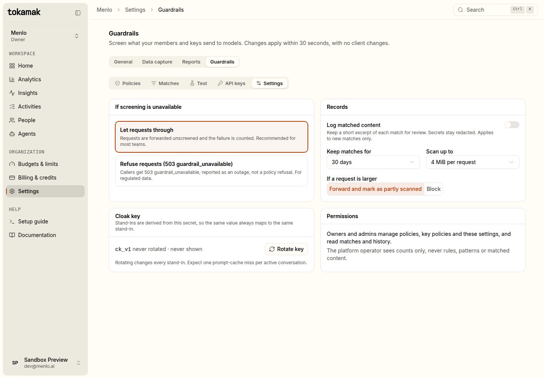The width and height of the screenshot is (544, 378).
Task: Open Scan up to 4 MiB dropdown
Action: pos(473,162)
